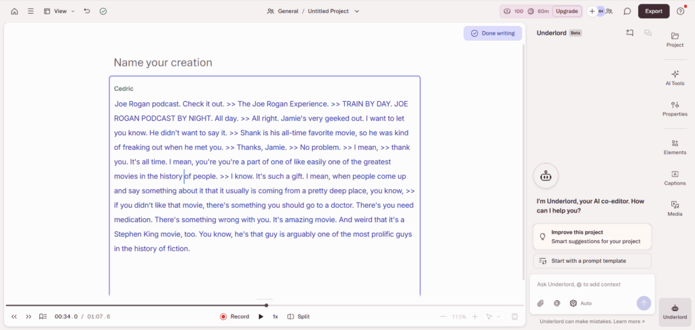Open the Auto model selector
This screenshot has width=695, height=330.
(x=581, y=304)
